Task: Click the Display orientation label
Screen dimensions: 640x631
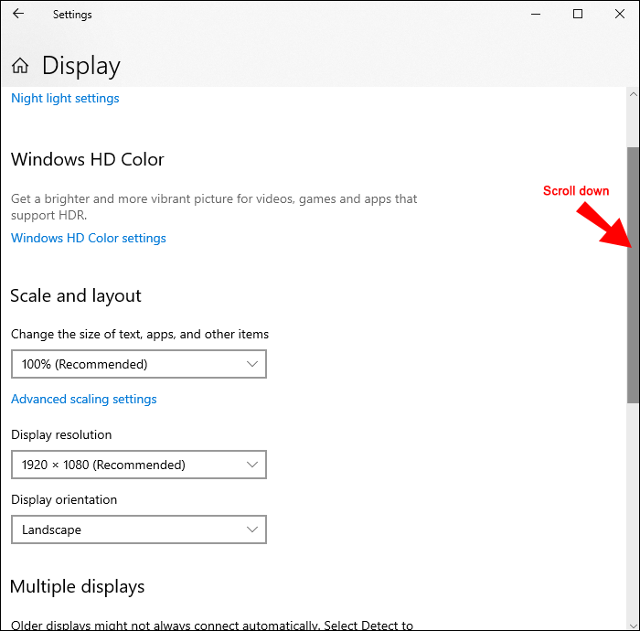Action: coord(64,499)
